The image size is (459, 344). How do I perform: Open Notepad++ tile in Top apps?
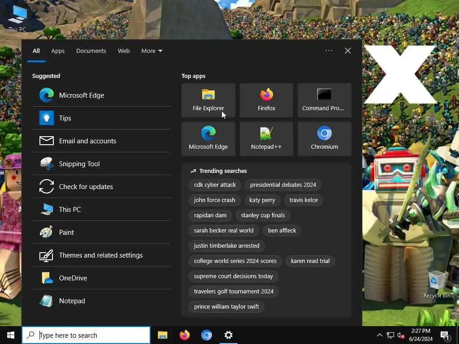click(x=266, y=139)
